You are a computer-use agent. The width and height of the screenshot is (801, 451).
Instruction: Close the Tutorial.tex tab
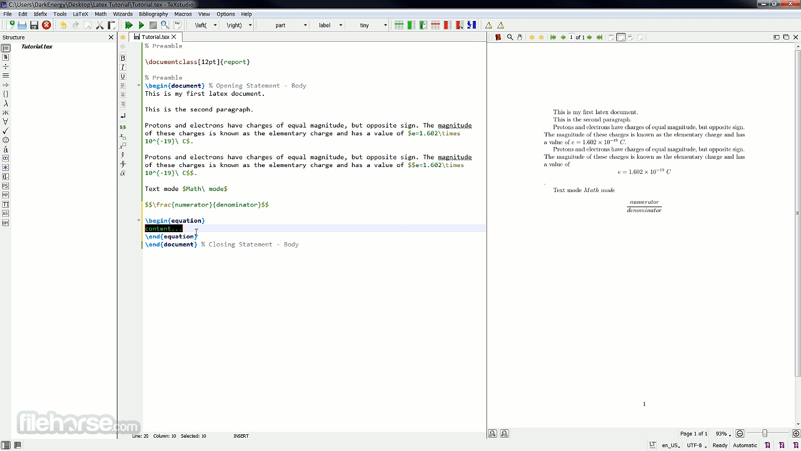tap(174, 37)
